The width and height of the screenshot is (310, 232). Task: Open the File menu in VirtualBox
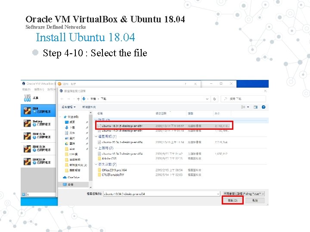tap(26, 89)
